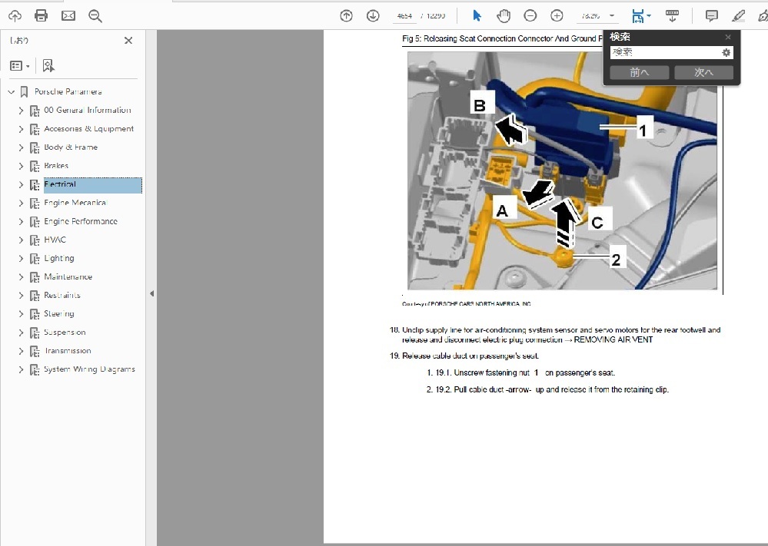The width and height of the screenshot is (768, 546).
Task: Open the Lighting bookmark
Action: coord(58,258)
